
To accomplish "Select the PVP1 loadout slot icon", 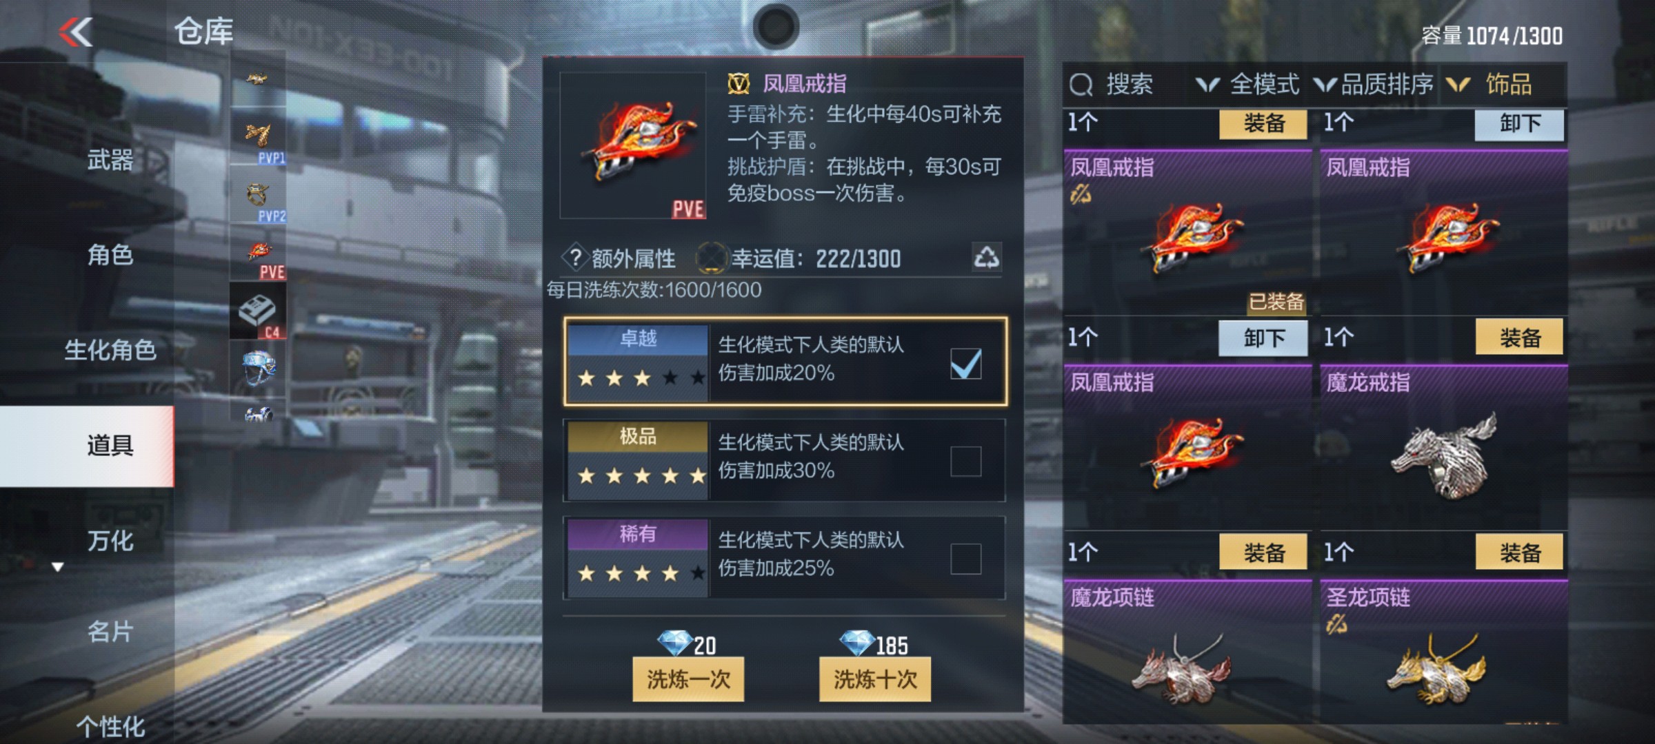I will (x=259, y=136).
